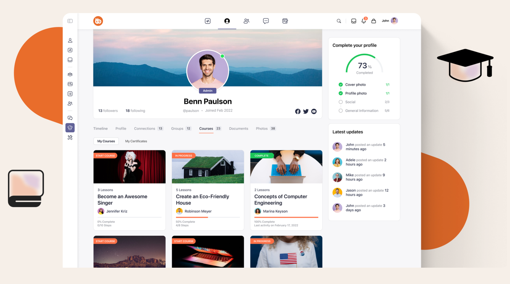This screenshot has width=510, height=284.
Task: Click the 73% profile completion gauge
Action: pos(364,64)
